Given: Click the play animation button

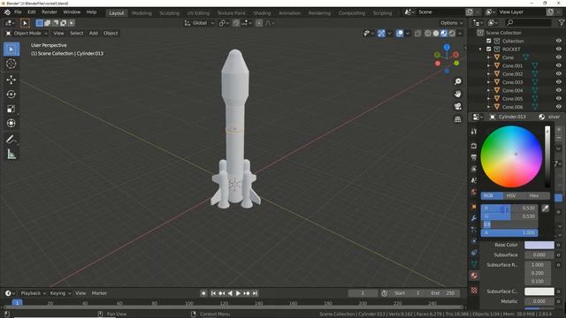Looking at the screenshot, I should (238, 293).
